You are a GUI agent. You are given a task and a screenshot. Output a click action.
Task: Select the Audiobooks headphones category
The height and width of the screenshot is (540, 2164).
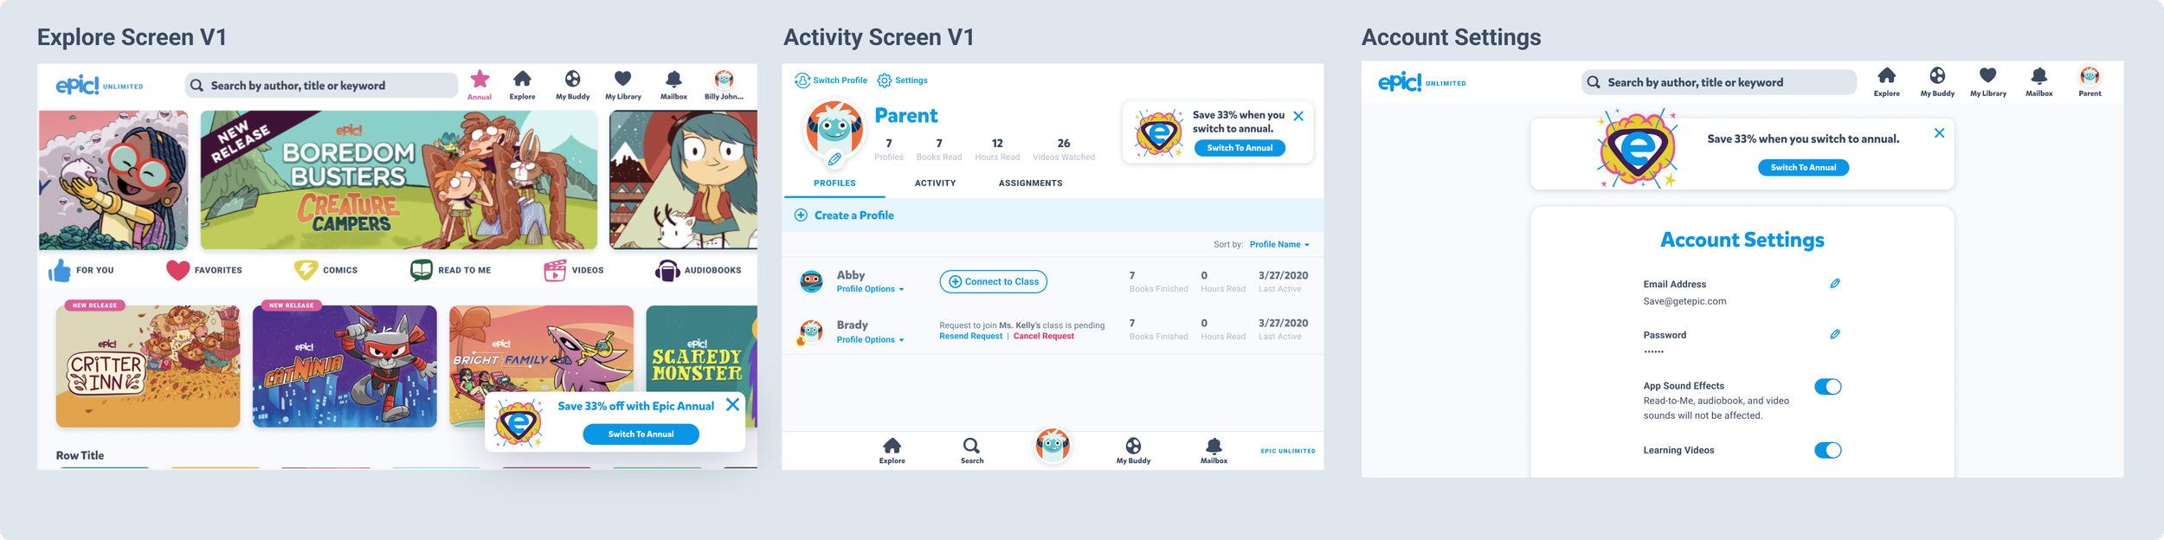click(667, 270)
